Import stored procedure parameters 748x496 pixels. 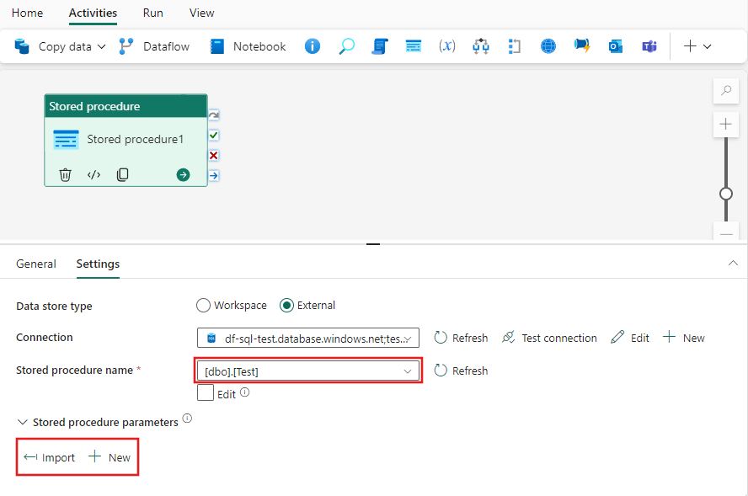coord(49,457)
